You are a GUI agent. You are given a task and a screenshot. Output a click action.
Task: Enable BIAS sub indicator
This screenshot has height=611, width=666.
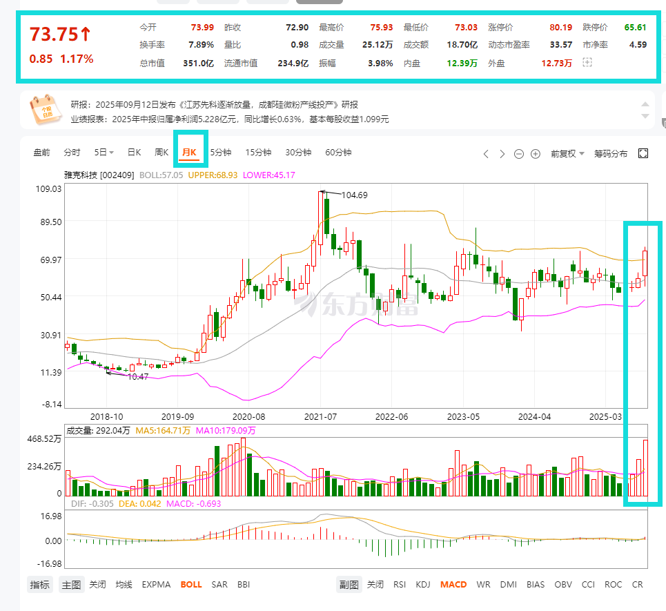pyautogui.click(x=536, y=585)
